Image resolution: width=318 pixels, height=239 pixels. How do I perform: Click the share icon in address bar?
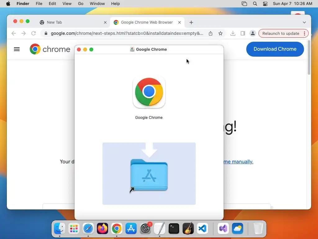[211, 33]
